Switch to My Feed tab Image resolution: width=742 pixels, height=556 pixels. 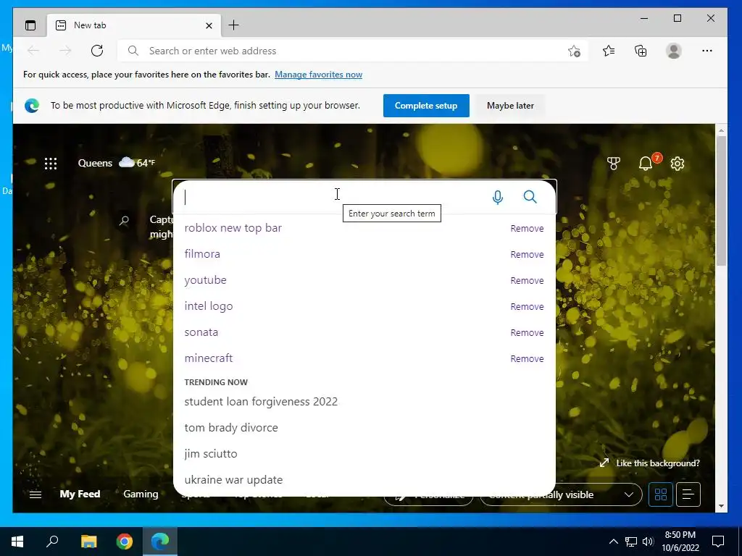pyautogui.click(x=80, y=494)
